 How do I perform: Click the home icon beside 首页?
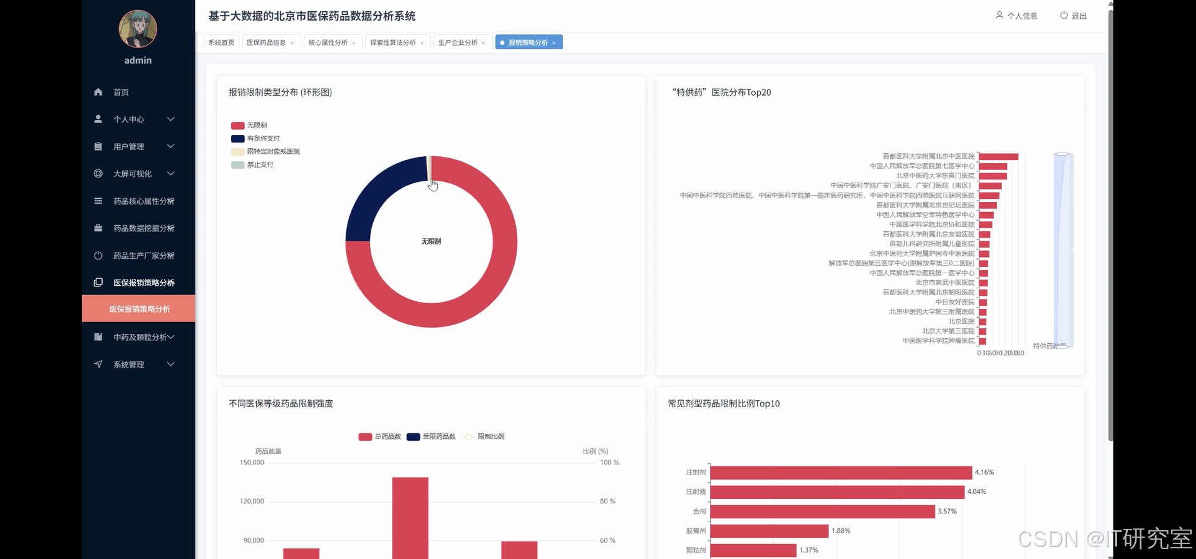[98, 92]
